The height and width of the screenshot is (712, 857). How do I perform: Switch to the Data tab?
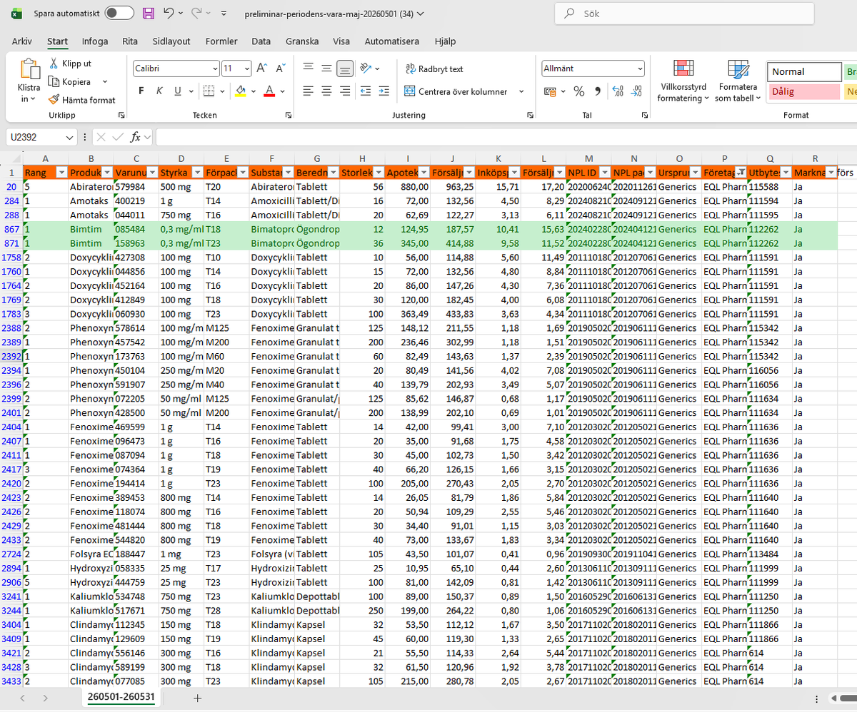click(261, 41)
